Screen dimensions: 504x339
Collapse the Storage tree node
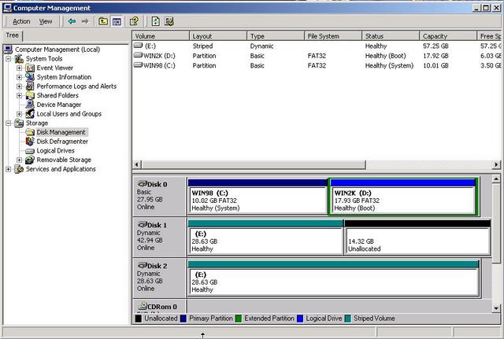coord(9,123)
